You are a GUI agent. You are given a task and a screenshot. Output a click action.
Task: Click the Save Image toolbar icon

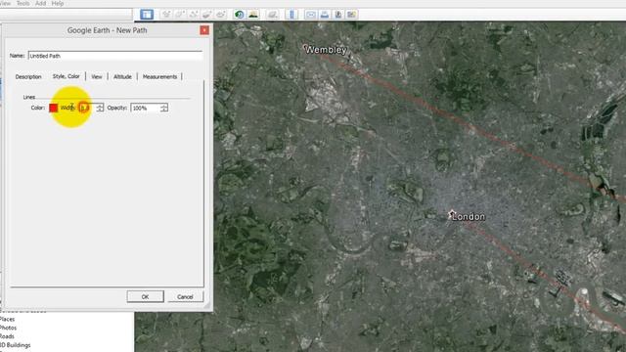pyautogui.click(x=338, y=15)
